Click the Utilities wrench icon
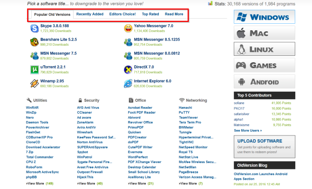 click(x=29, y=100)
